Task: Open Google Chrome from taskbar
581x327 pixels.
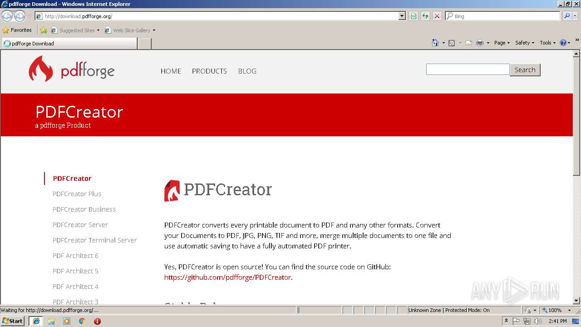Action: tap(82, 321)
